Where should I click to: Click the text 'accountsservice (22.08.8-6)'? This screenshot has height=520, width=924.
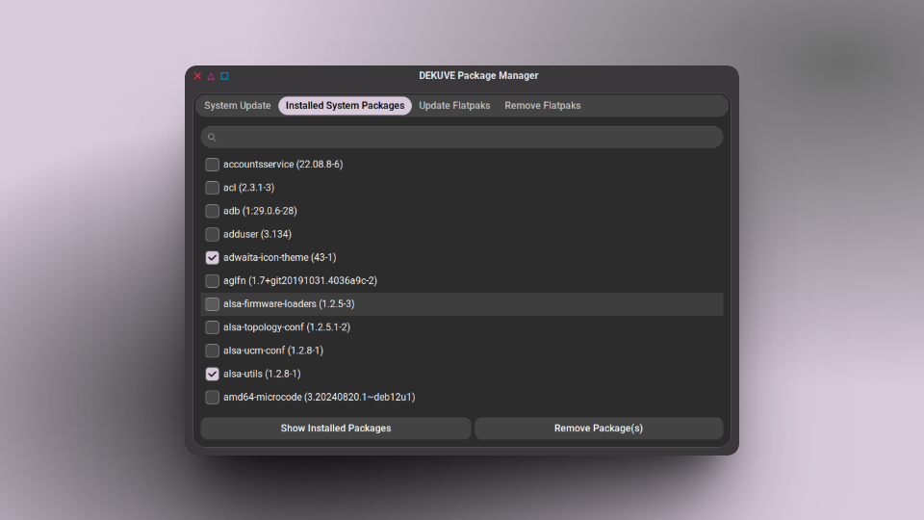click(283, 165)
